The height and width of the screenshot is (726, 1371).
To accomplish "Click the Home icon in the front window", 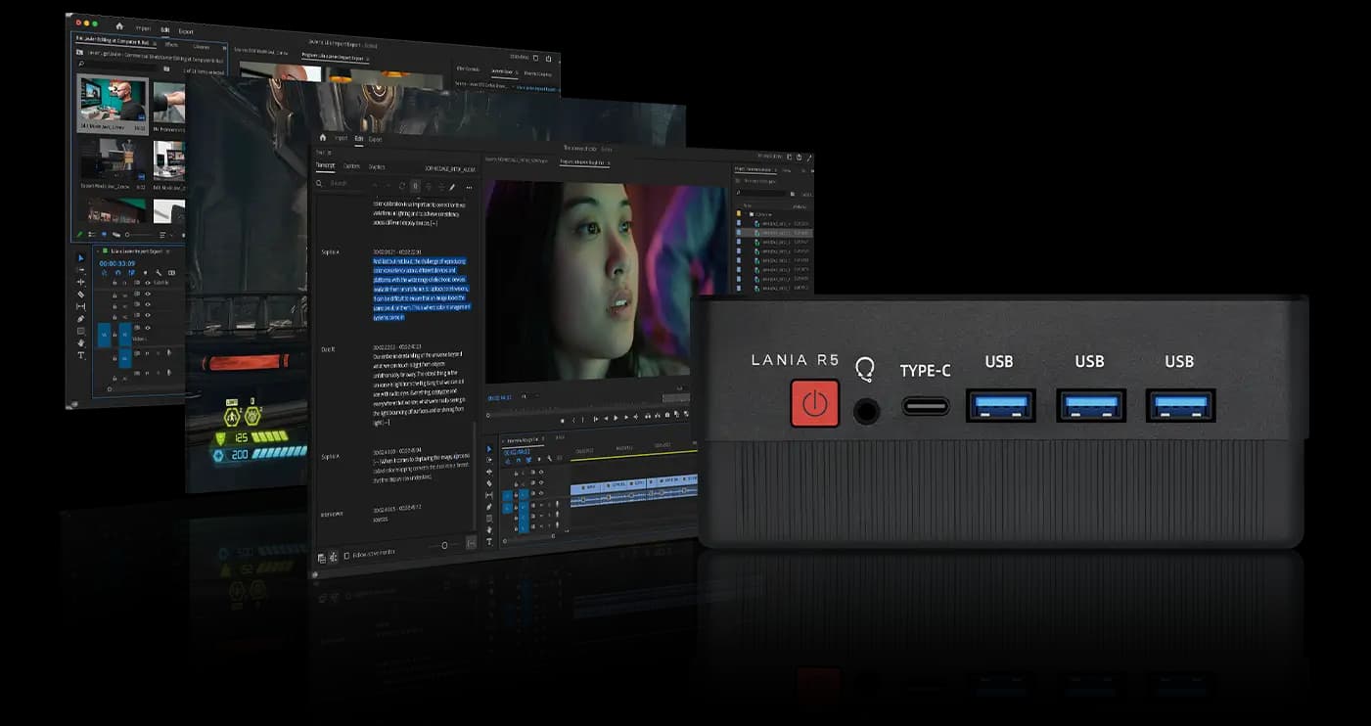I will point(323,138).
